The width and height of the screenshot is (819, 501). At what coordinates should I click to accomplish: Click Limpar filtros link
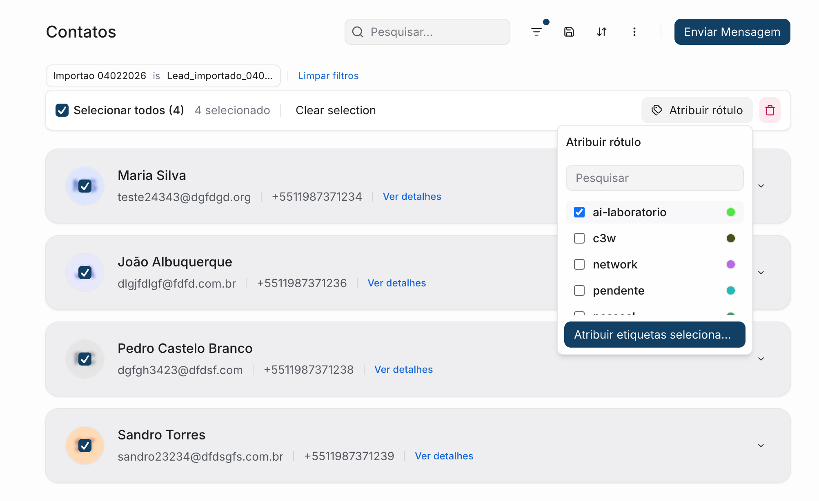[x=328, y=75]
